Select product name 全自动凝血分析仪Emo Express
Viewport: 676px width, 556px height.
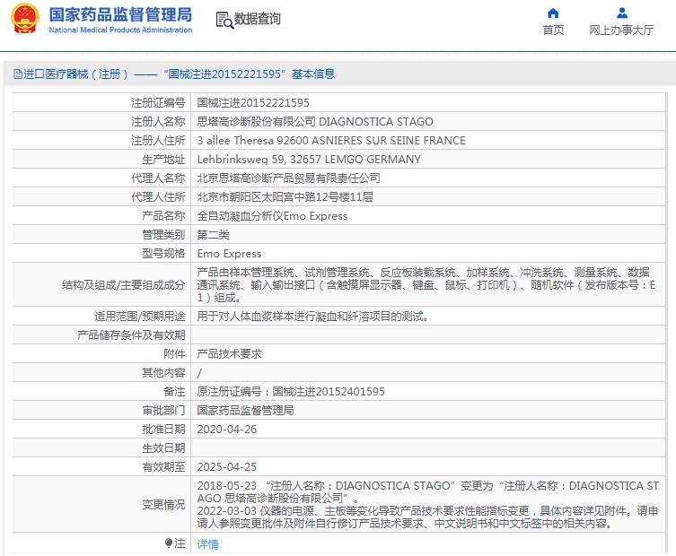272,216
